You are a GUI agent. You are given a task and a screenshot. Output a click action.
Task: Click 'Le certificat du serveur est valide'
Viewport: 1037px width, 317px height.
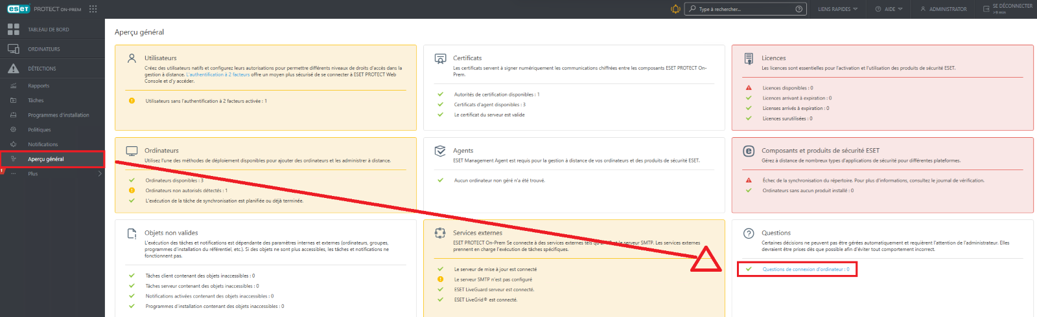489,115
